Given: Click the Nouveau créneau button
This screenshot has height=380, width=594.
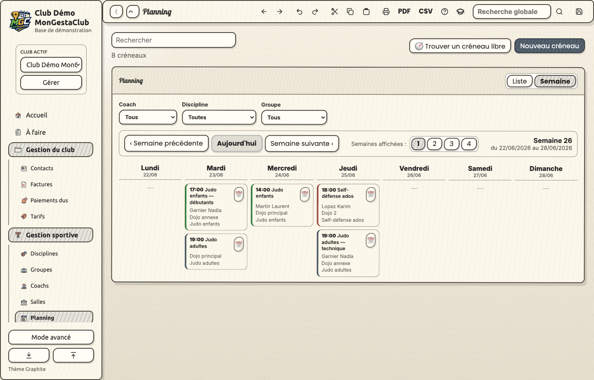Looking at the screenshot, I should [549, 46].
